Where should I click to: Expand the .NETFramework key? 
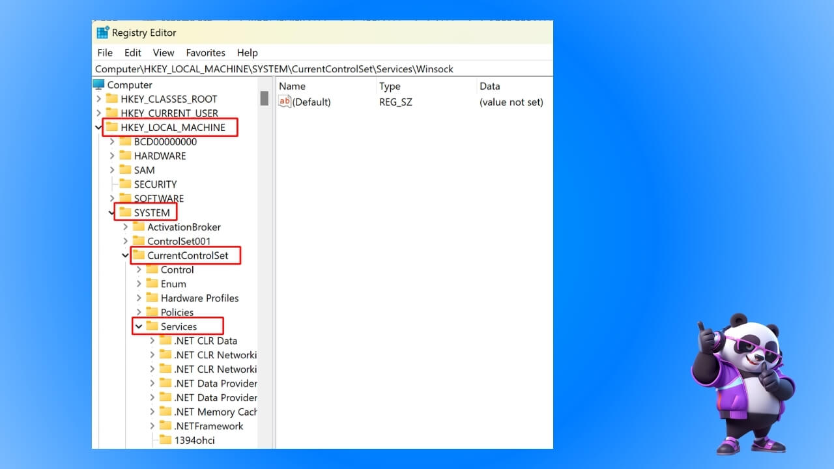click(152, 426)
